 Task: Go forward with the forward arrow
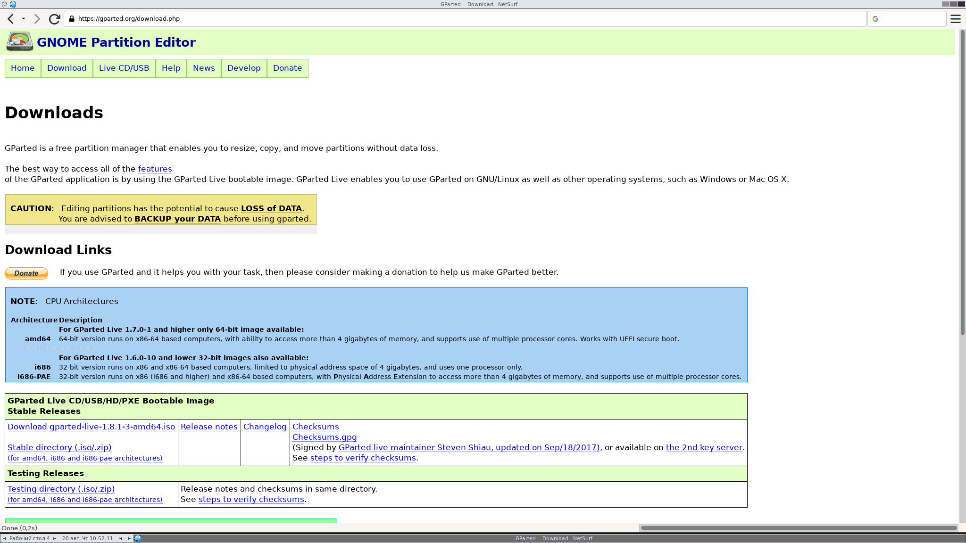37,19
